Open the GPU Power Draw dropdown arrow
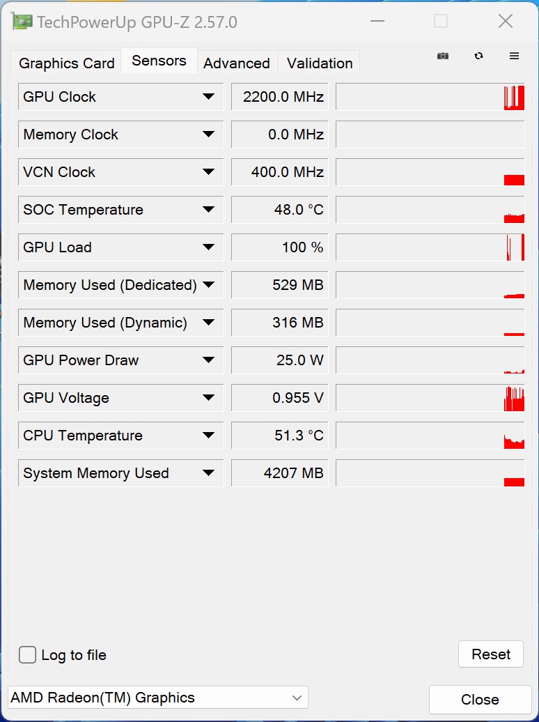This screenshot has width=539, height=722. (208, 360)
